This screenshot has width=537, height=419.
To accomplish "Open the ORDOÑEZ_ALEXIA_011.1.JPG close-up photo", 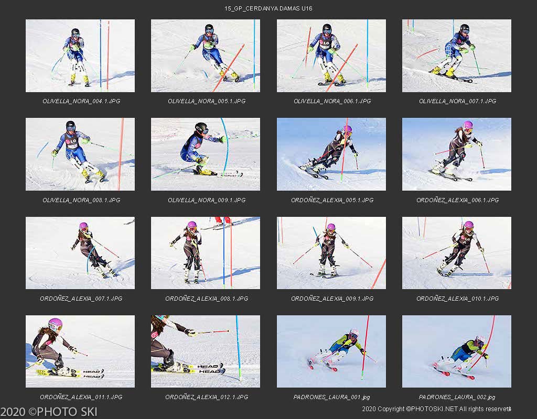I will (x=80, y=351).
